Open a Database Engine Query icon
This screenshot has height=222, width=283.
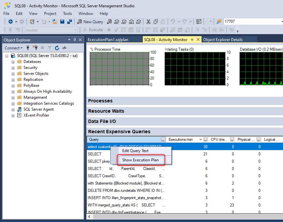tap(109, 22)
